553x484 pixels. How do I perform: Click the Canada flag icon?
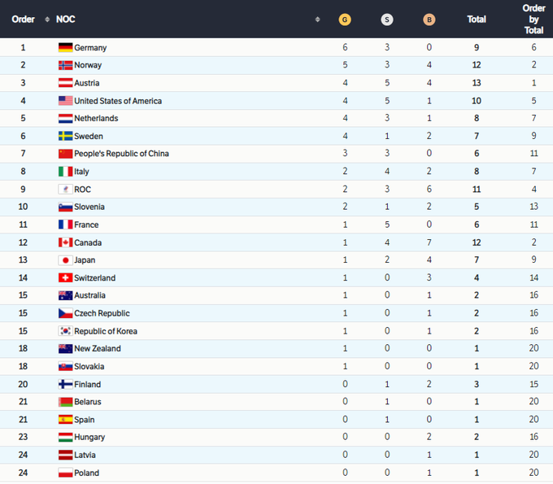[x=65, y=242]
